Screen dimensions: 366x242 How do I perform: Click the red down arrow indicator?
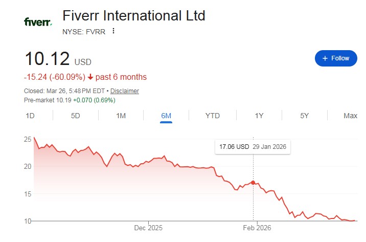pyautogui.click(x=90, y=77)
